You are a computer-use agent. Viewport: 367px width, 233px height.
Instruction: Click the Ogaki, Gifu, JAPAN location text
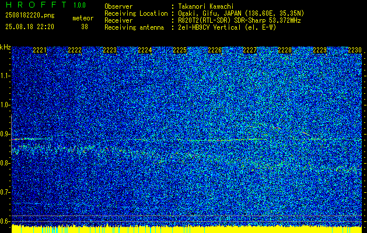click(241, 13)
